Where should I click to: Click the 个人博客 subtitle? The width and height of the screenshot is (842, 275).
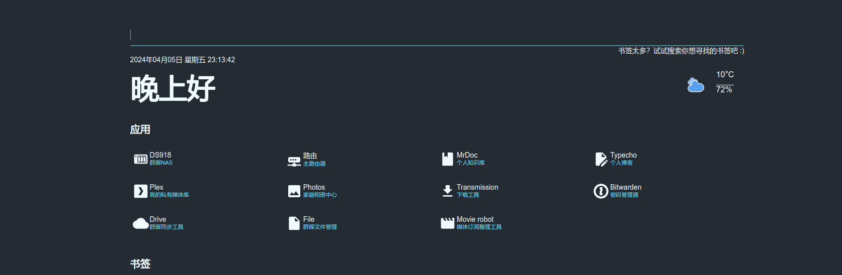click(622, 163)
